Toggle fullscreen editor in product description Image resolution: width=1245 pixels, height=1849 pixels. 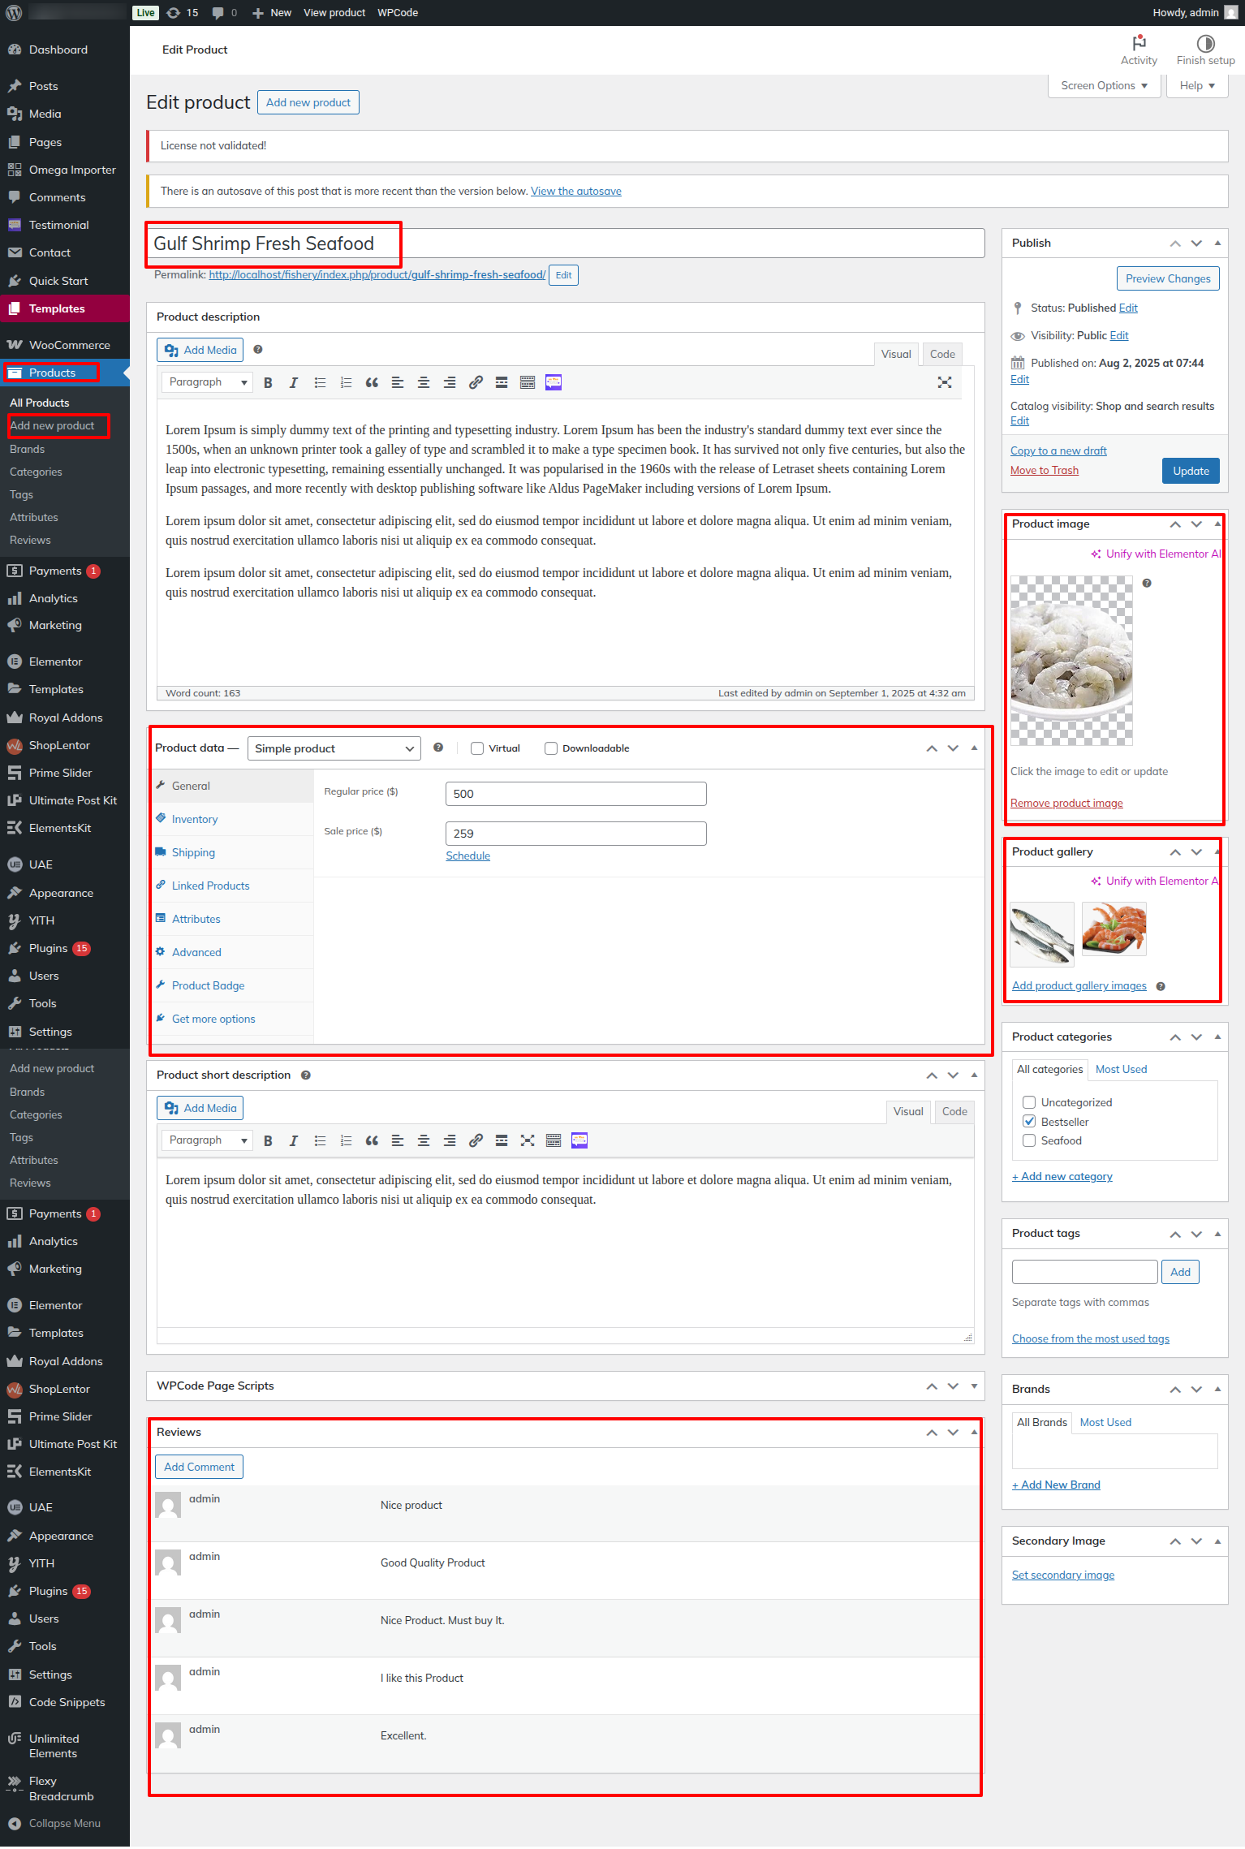point(944,382)
